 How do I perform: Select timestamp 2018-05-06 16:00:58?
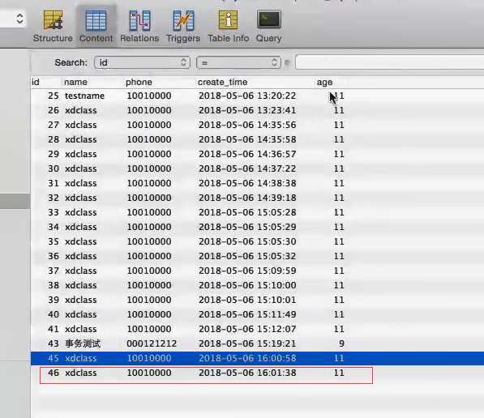click(x=247, y=358)
